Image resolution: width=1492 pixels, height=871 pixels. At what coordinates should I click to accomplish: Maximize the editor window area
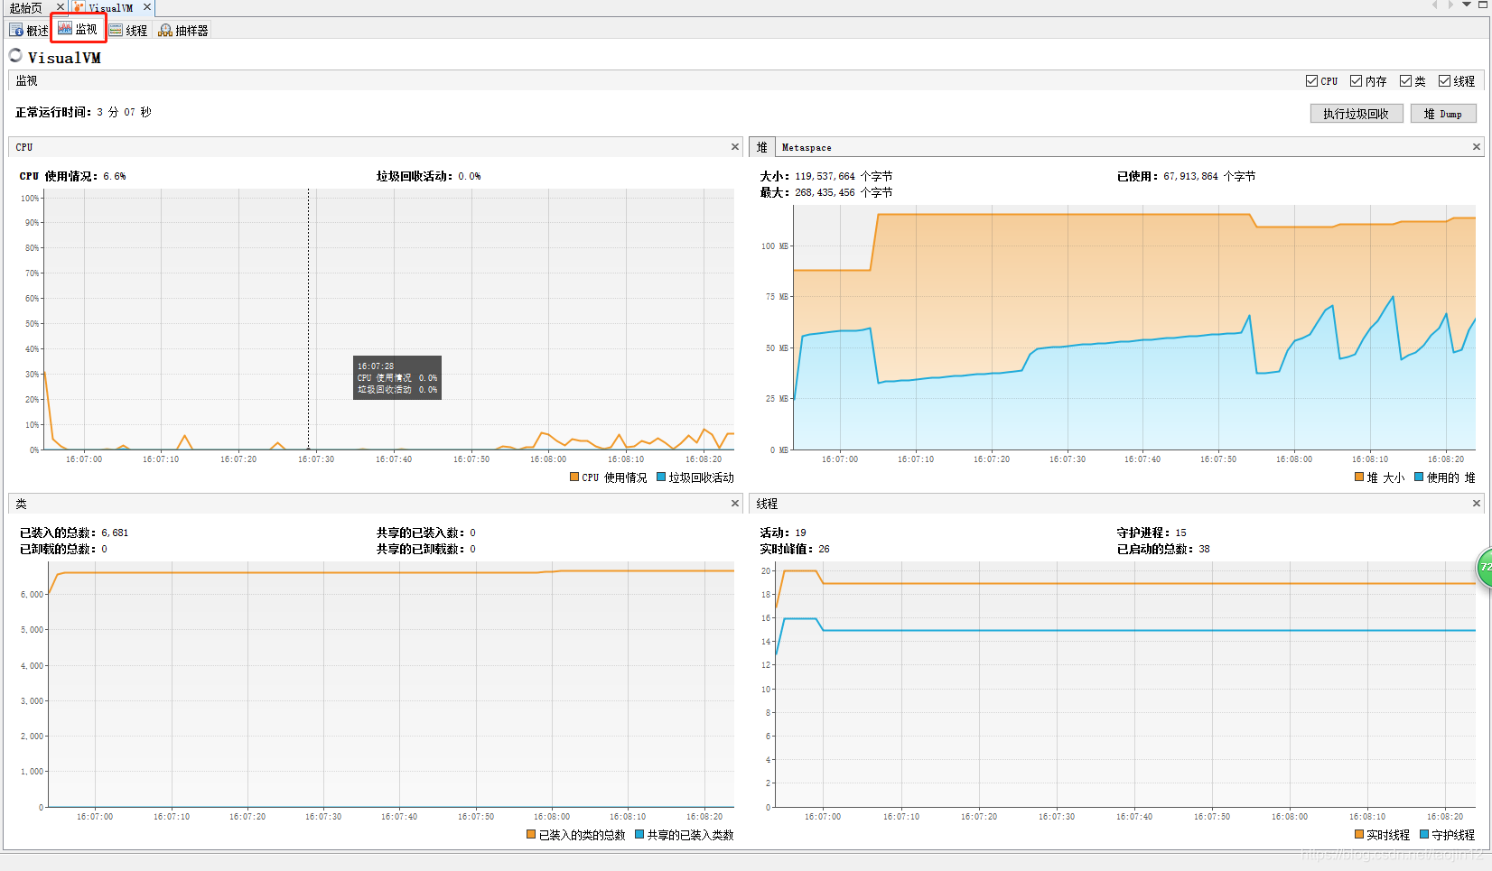click(x=1482, y=5)
